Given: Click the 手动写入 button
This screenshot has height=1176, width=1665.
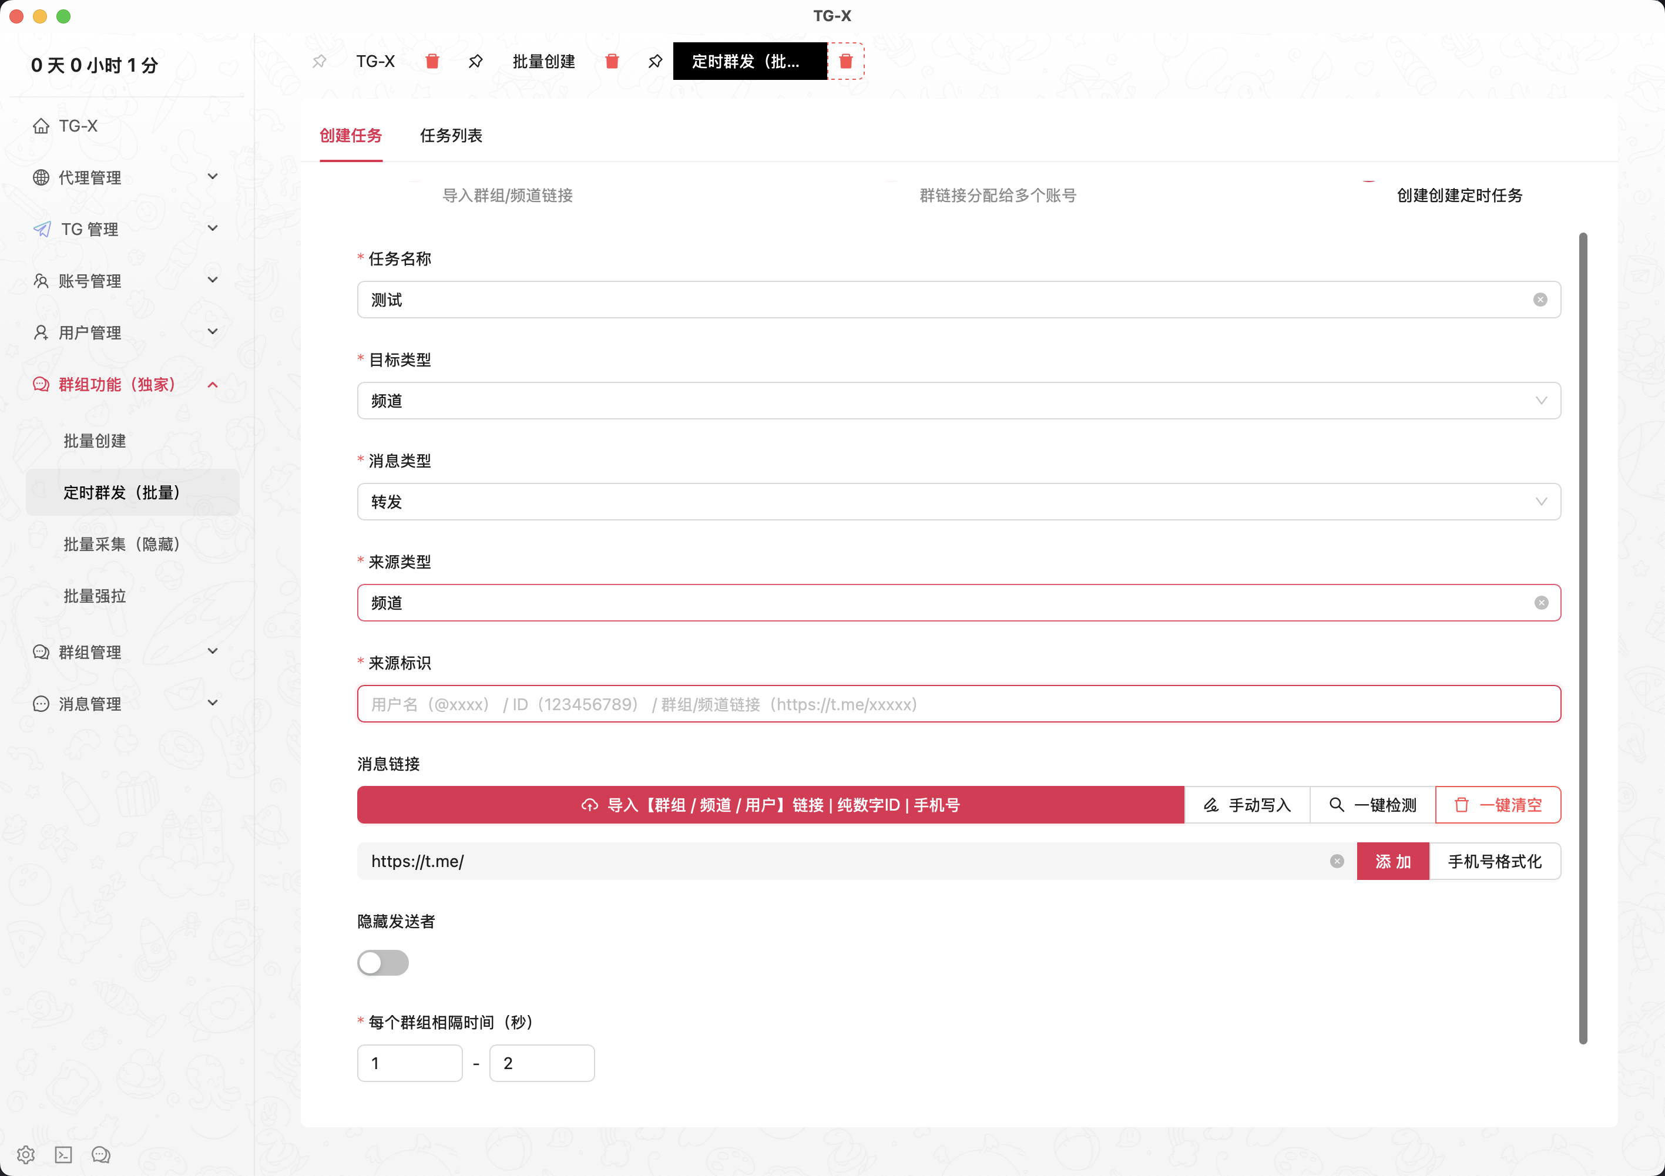Looking at the screenshot, I should [1247, 805].
